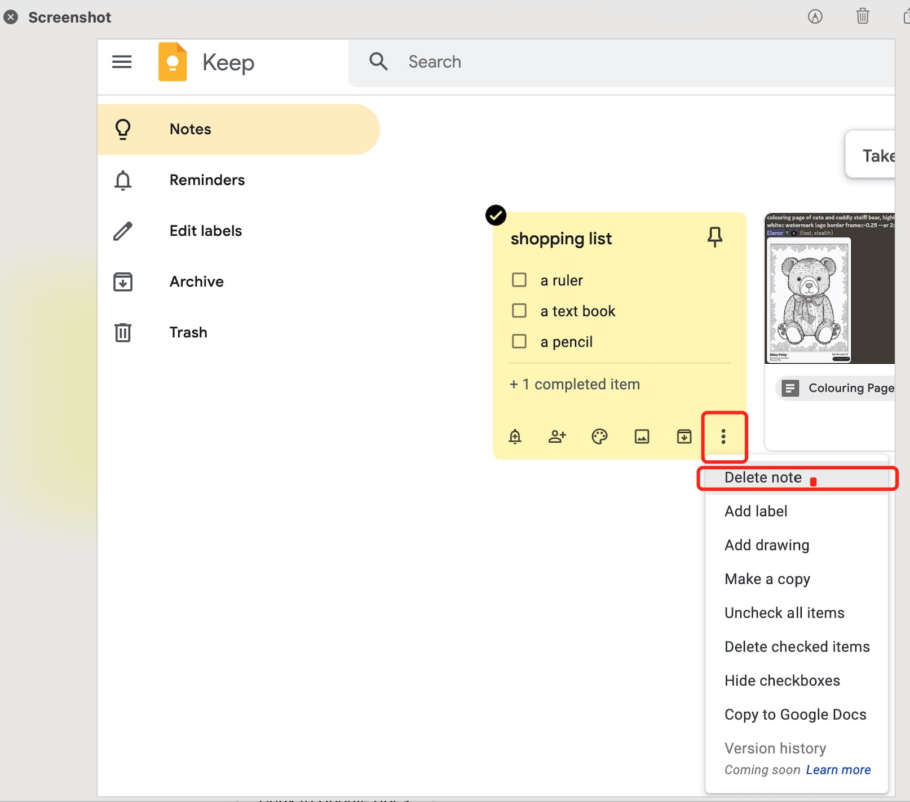Add a collaborator to shopping list

point(557,437)
